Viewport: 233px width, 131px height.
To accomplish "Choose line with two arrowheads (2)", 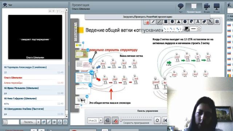I will click(x=179, y=29).
